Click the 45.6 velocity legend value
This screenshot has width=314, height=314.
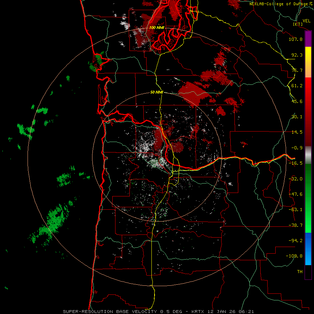point(297,101)
